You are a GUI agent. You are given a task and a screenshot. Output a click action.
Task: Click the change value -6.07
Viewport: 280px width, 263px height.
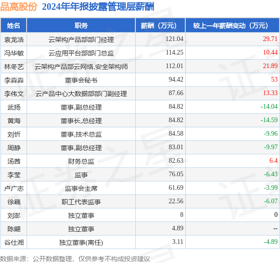(x=271, y=201)
